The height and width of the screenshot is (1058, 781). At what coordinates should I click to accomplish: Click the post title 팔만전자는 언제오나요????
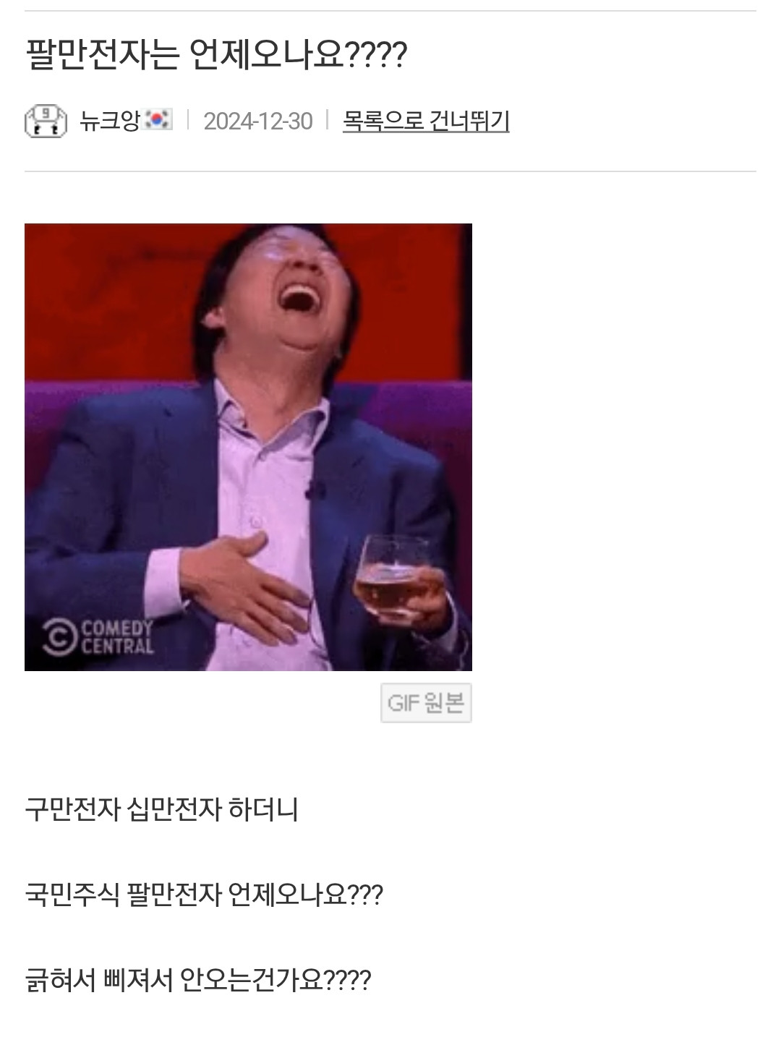coord(216,55)
